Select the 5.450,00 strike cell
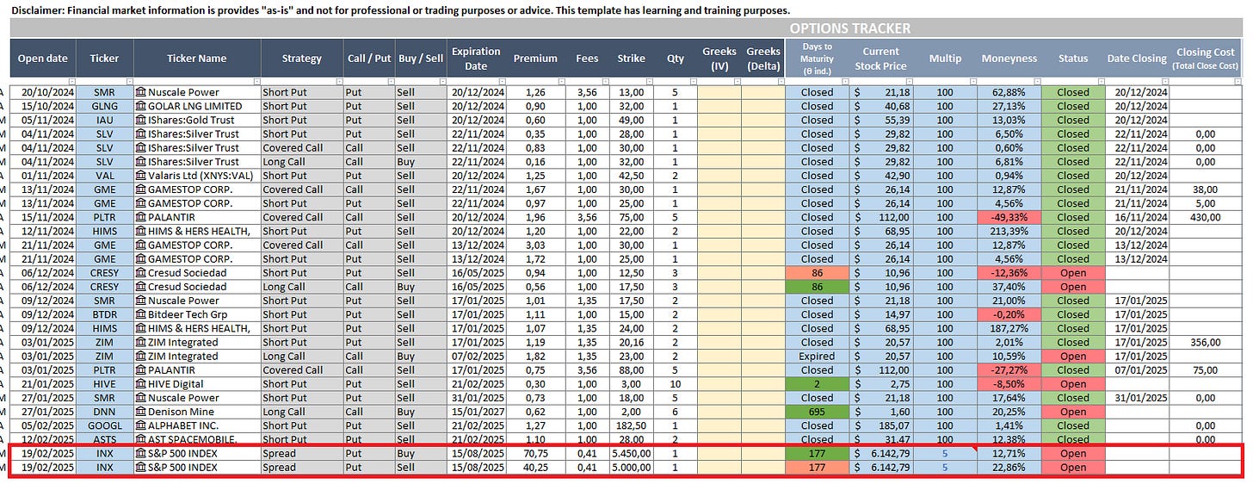Image resolution: width=1253 pixels, height=484 pixels. tap(632, 454)
